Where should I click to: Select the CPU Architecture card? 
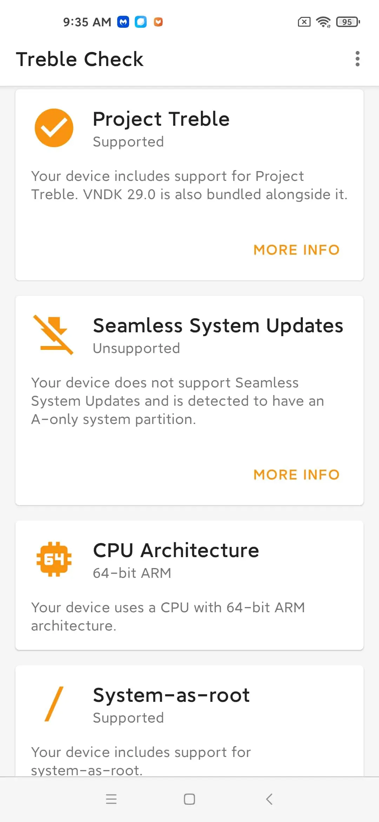coord(189,585)
